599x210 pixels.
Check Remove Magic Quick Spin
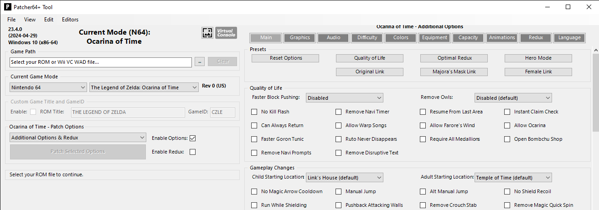507,205
